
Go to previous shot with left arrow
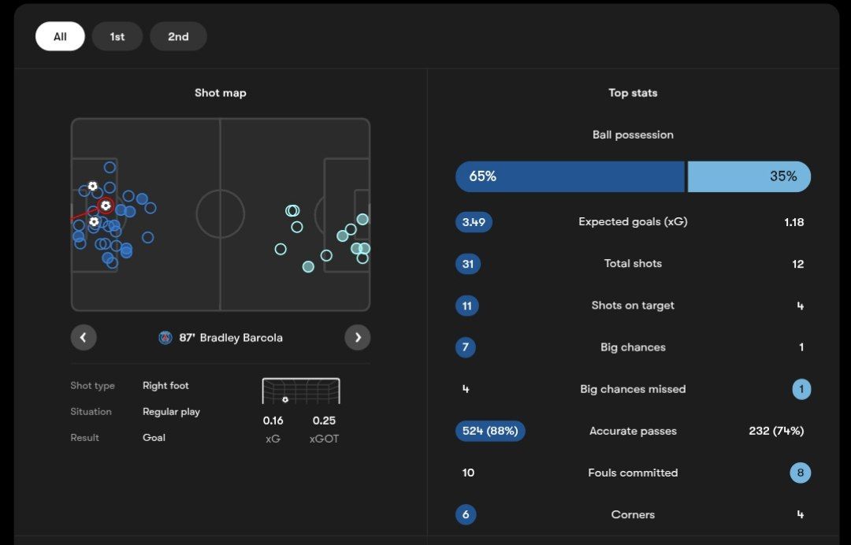pyautogui.click(x=84, y=338)
